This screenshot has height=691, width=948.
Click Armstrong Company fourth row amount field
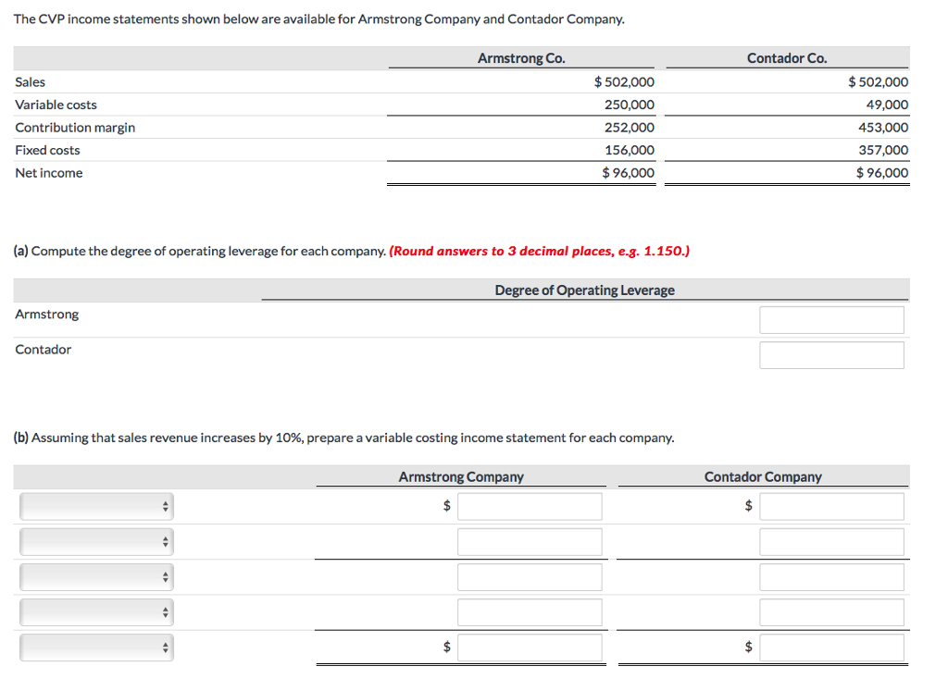[x=530, y=612]
